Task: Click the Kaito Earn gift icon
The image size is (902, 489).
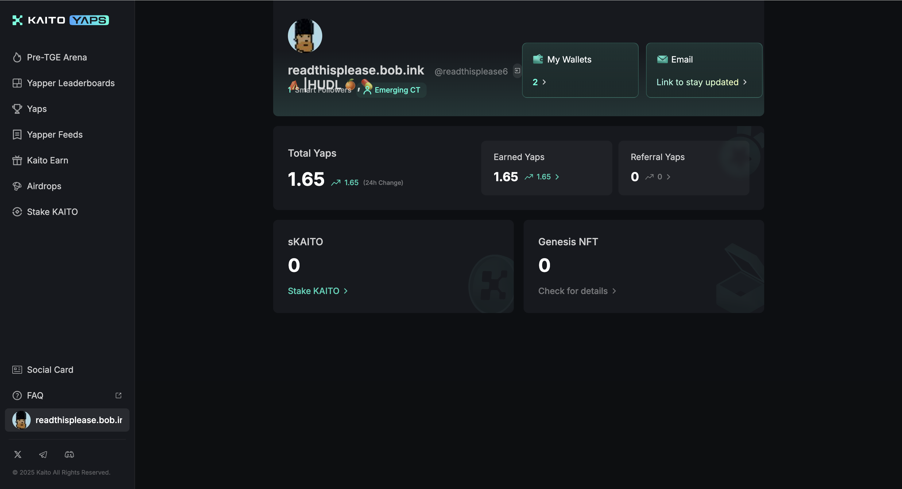Action: click(x=17, y=160)
